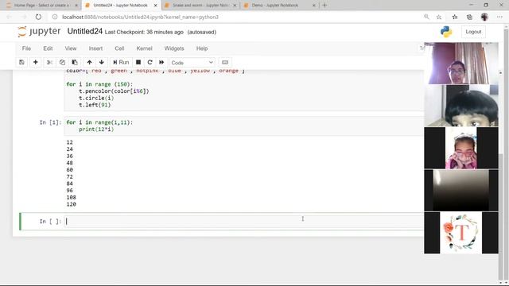Viewport: 509px width, 286px height.
Task: Run the current cell
Action: pos(121,62)
